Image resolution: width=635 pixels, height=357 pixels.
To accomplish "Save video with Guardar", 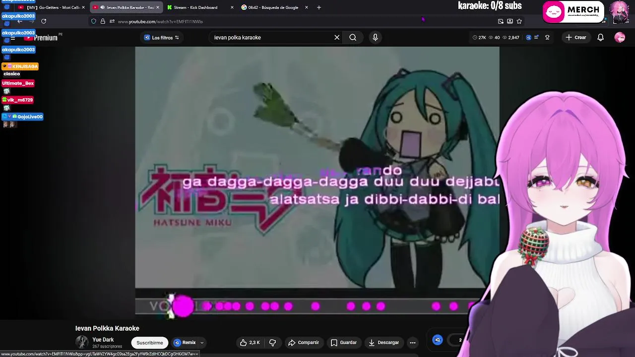I will click(344, 343).
